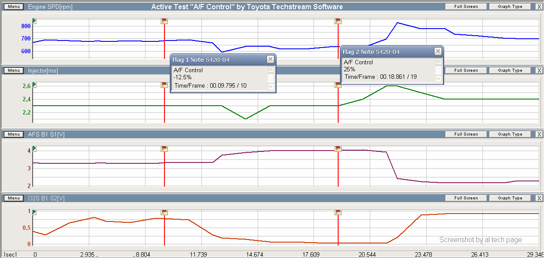The height and width of the screenshot is (258, 544).
Task: Open the Menu for AFS B1 S1 graph
Action: (x=14, y=134)
